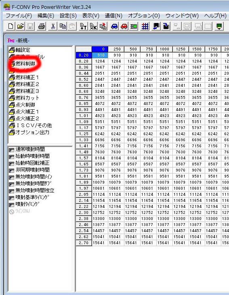This screenshot has width=229, height=295.
Task: Click the copy icon with red arrow
Action: click(x=103, y=26)
